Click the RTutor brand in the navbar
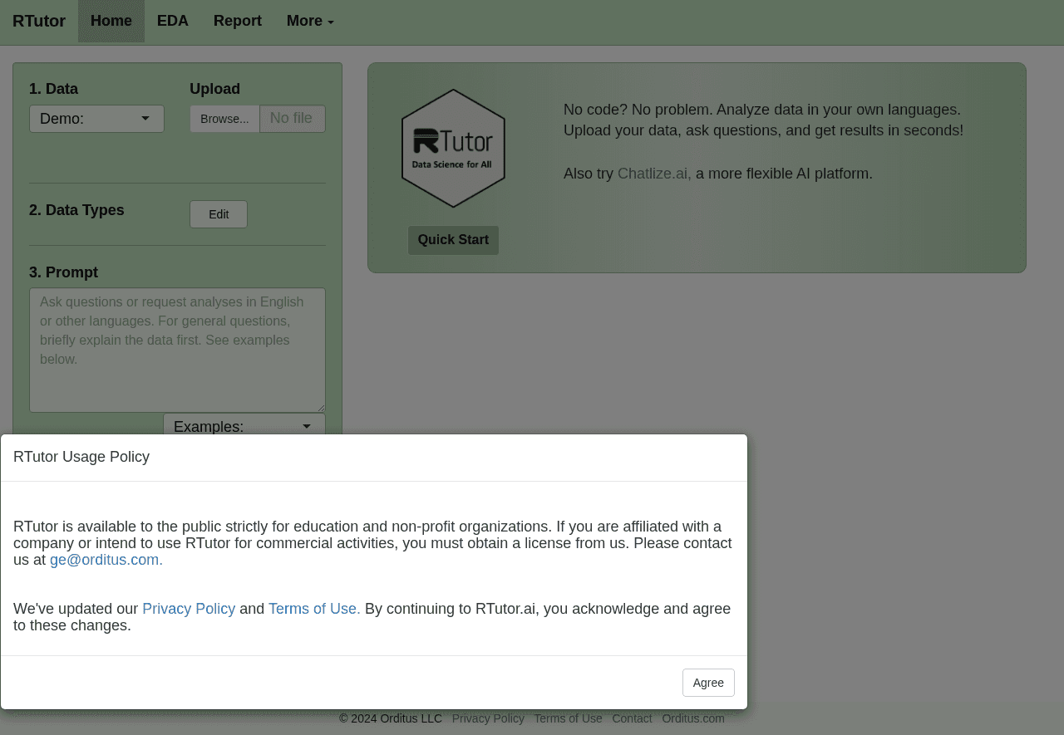The width and height of the screenshot is (1064, 735). [x=38, y=21]
